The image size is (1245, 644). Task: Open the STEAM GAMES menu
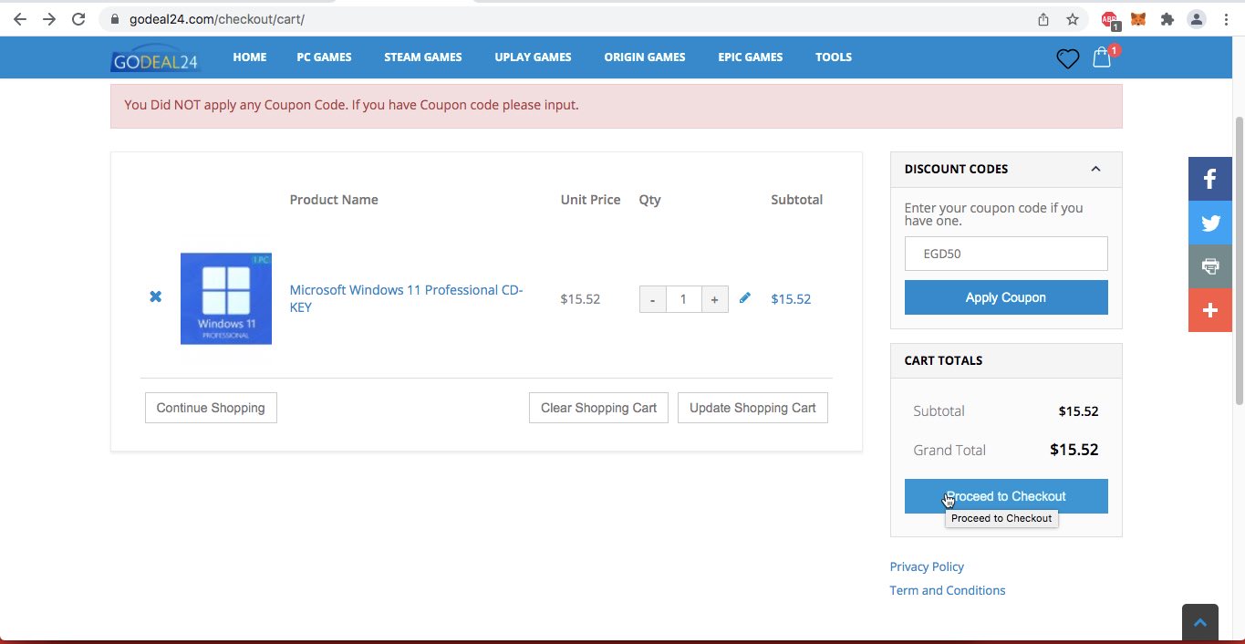coord(423,57)
